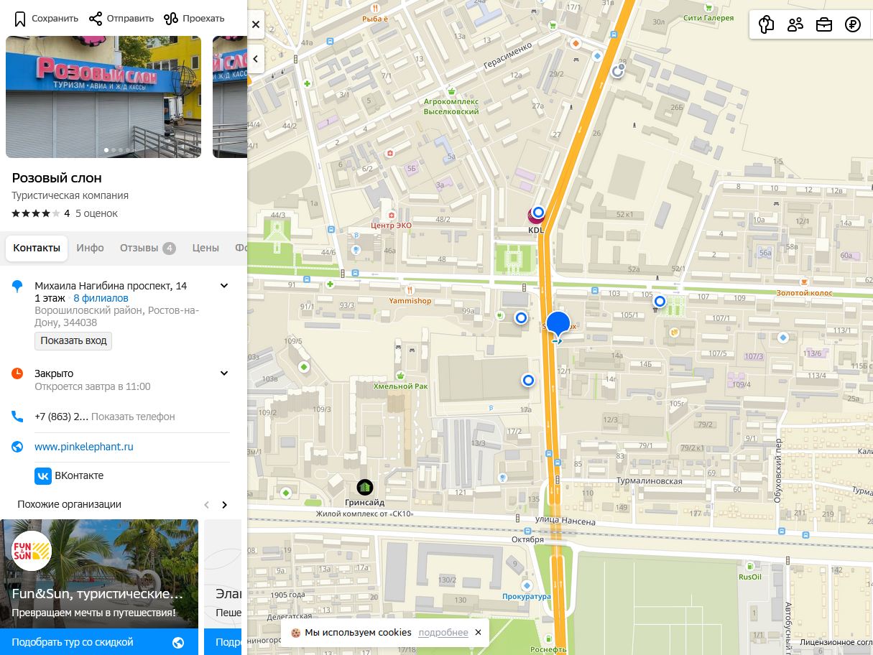Open cookies подробнее link
This screenshot has width=873, height=655.
(443, 633)
